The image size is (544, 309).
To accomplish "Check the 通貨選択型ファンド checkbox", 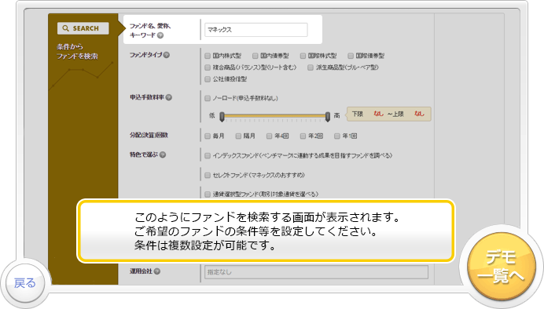I will click(x=208, y=194).
